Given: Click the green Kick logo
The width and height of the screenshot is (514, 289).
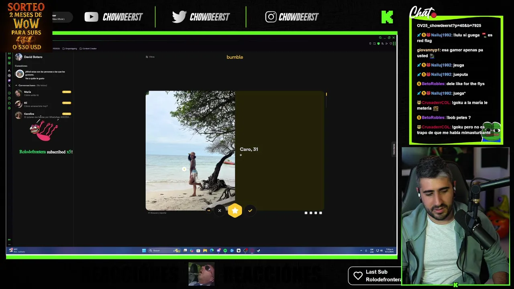Looking at the screenshot, I should (387, 17).
